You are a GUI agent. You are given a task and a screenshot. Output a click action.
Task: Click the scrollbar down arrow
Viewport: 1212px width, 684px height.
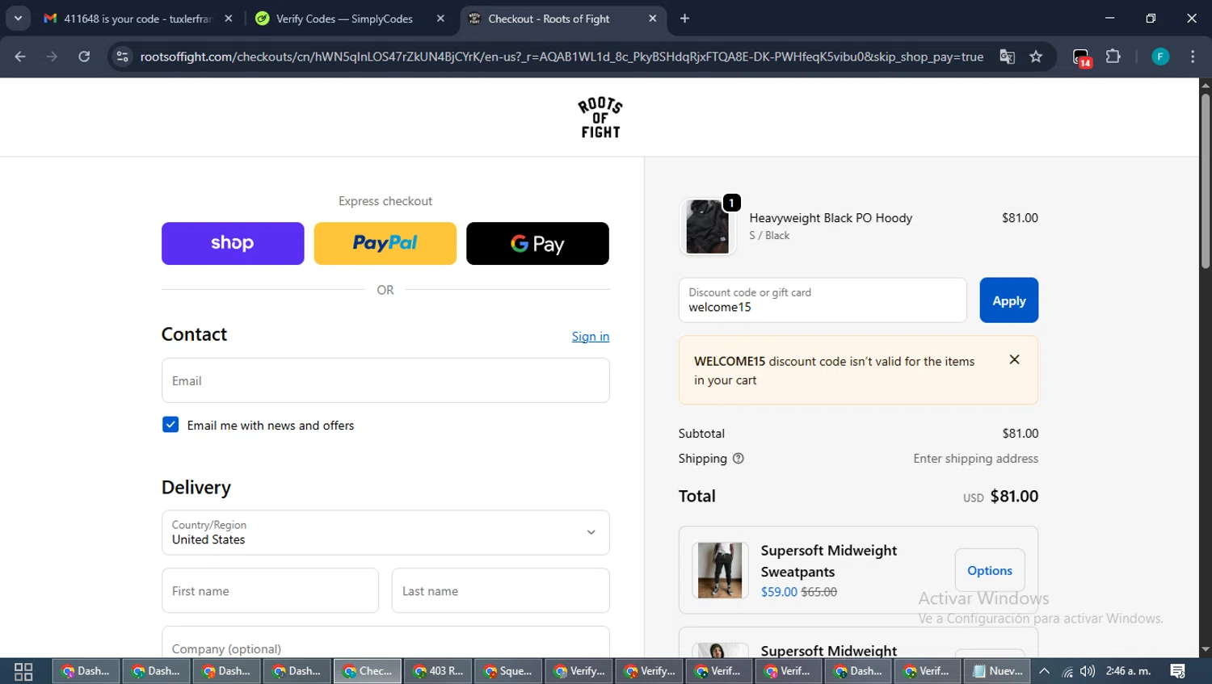(x=1205, y=650)
